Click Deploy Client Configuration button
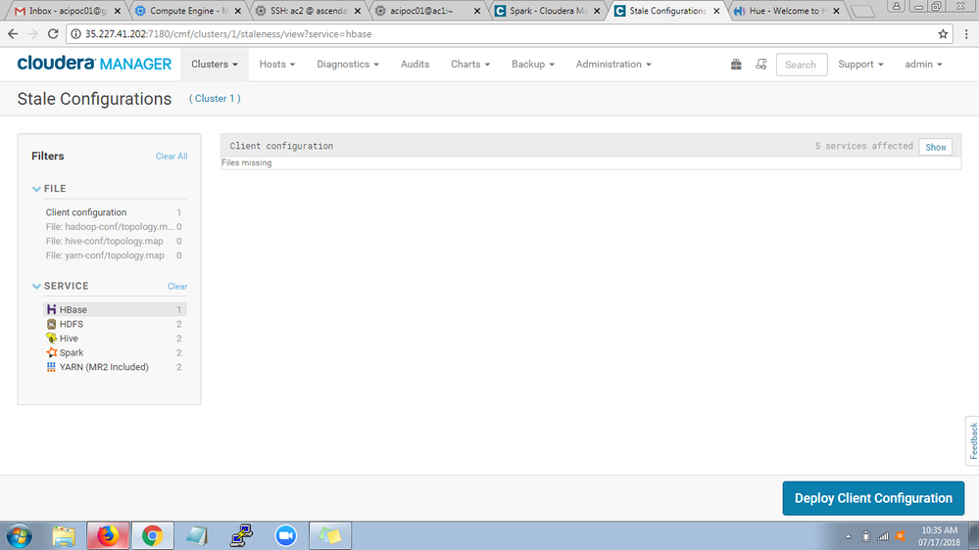The image size is (979, 550). tap(873, 498)
